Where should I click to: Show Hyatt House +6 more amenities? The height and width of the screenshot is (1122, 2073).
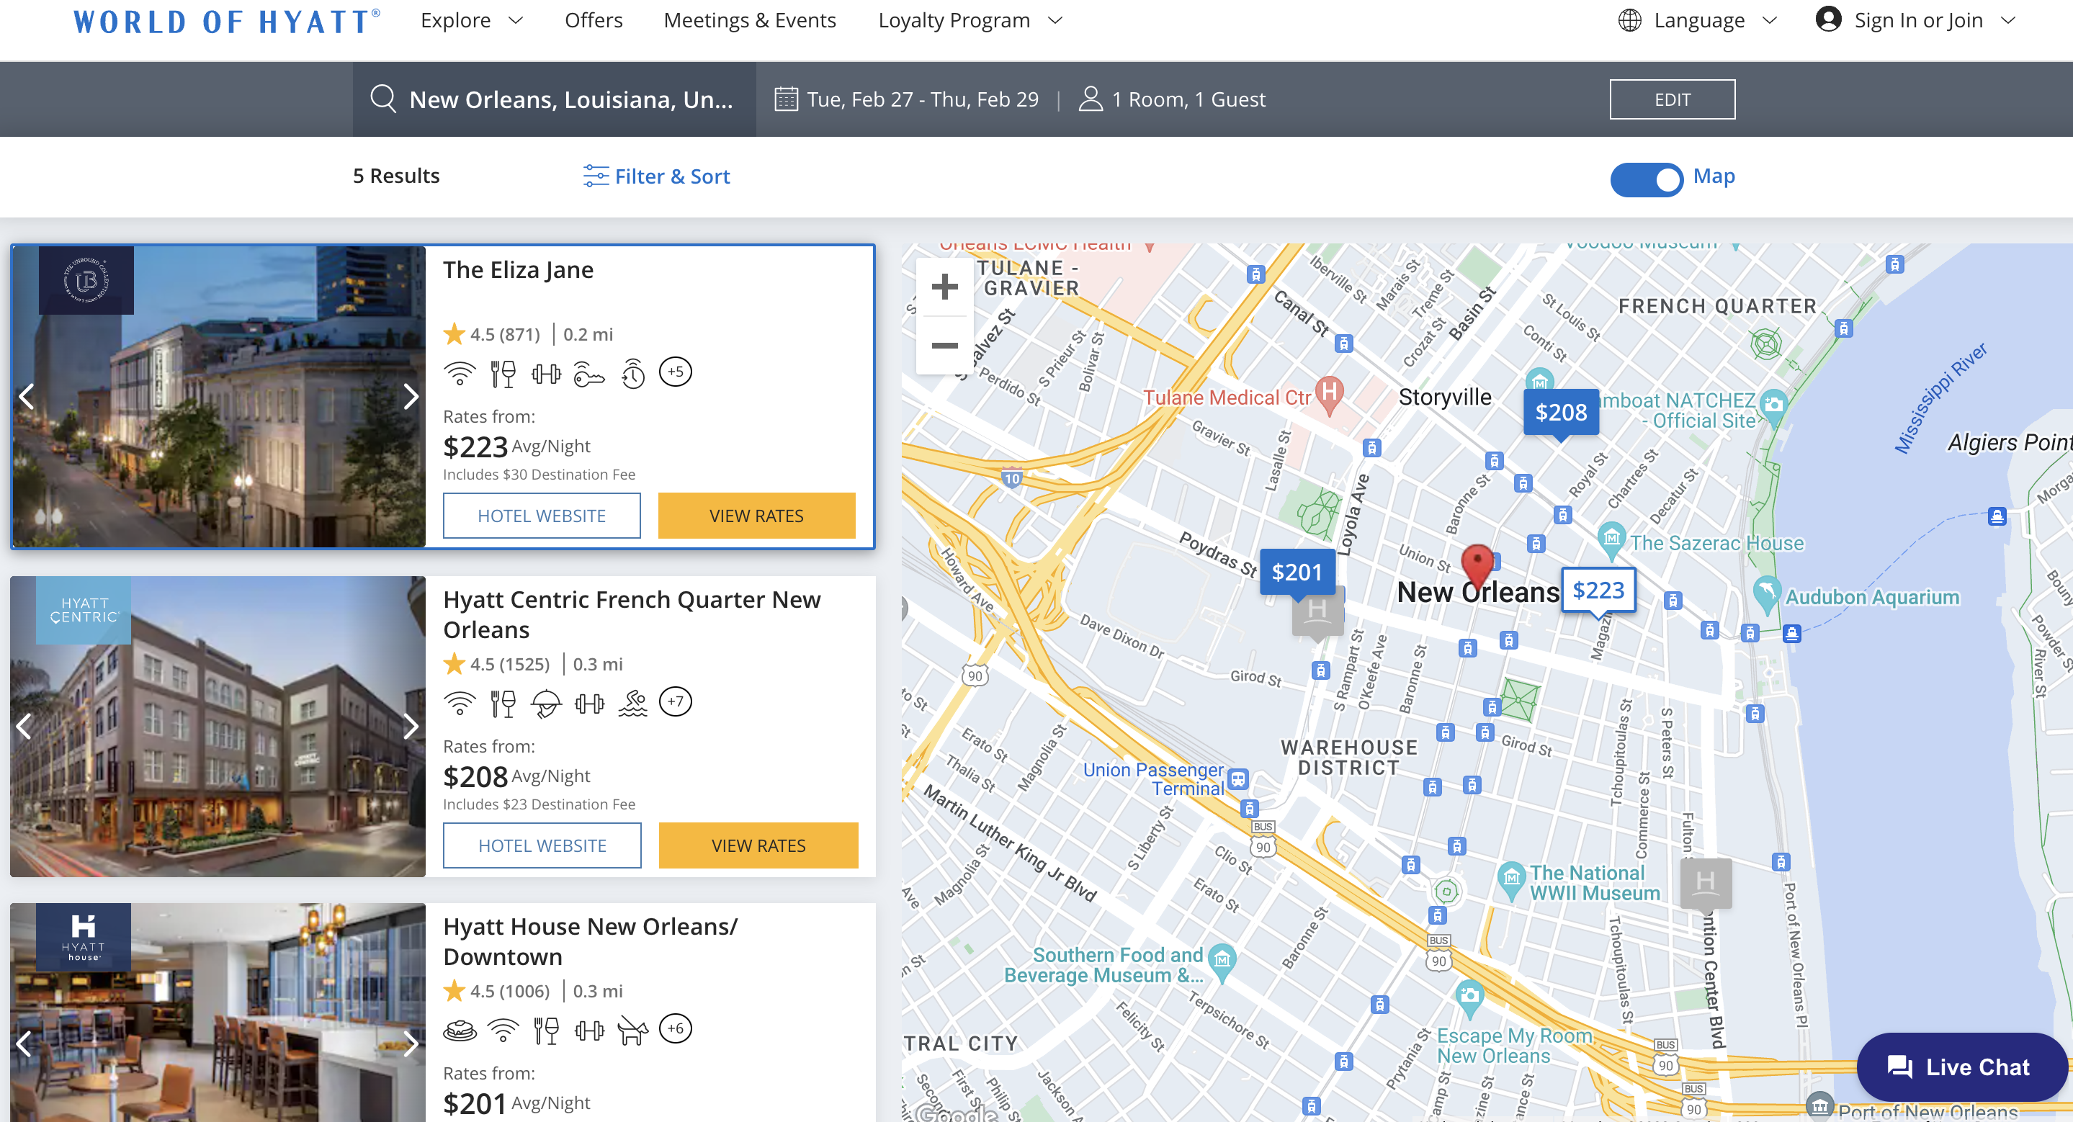pyautogui.click(x=675, y=1028)
